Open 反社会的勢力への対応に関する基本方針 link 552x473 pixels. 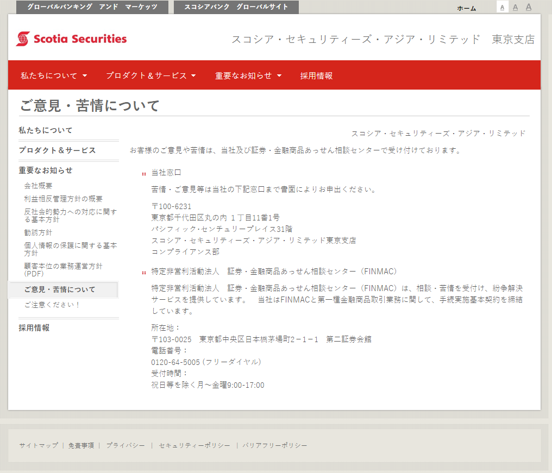point(70,216)
